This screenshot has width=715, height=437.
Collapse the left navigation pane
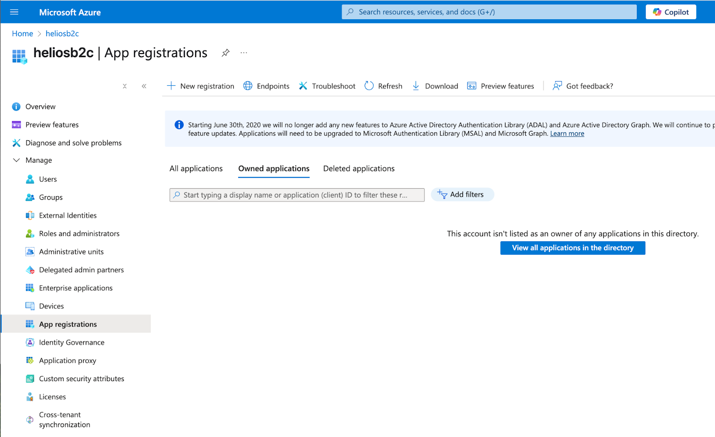144,86
